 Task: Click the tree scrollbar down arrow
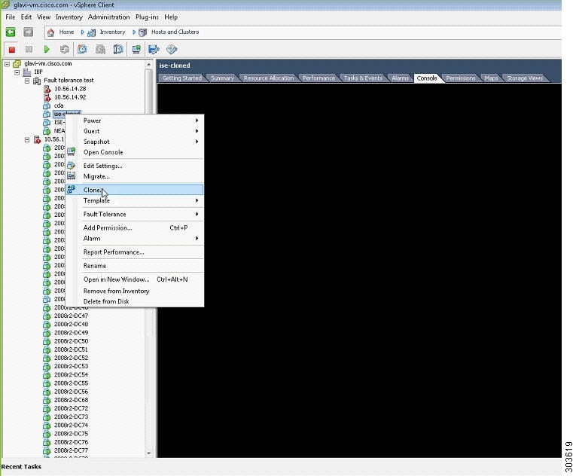click(149, 453)
